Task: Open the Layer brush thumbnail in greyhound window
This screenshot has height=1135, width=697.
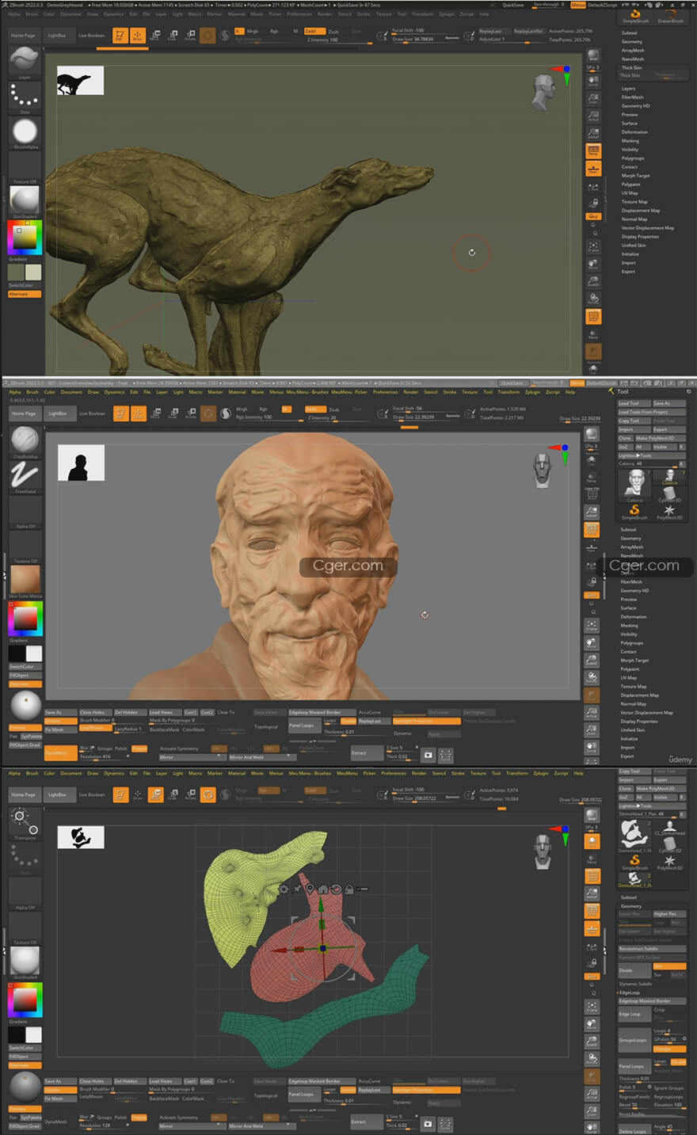Action: tap(25, 61)
